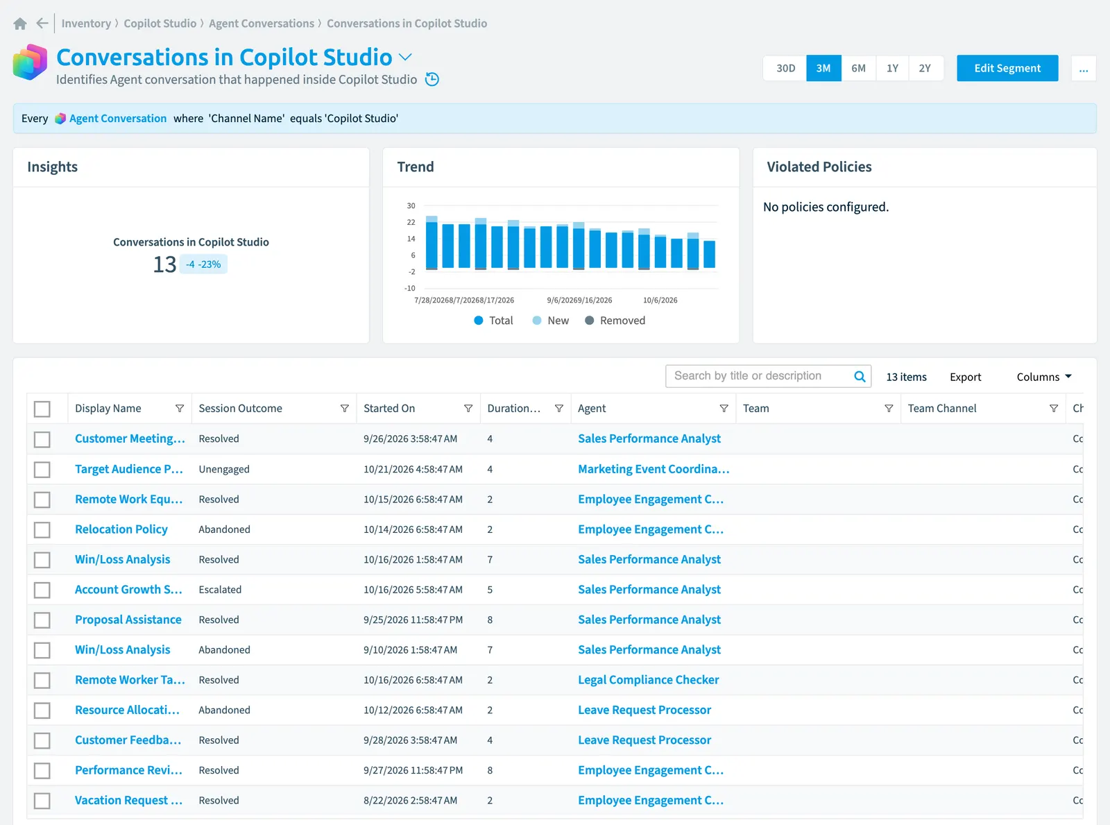Open the Legal Compliance Checker agent

pyautogui.click(x=649, y=680)
